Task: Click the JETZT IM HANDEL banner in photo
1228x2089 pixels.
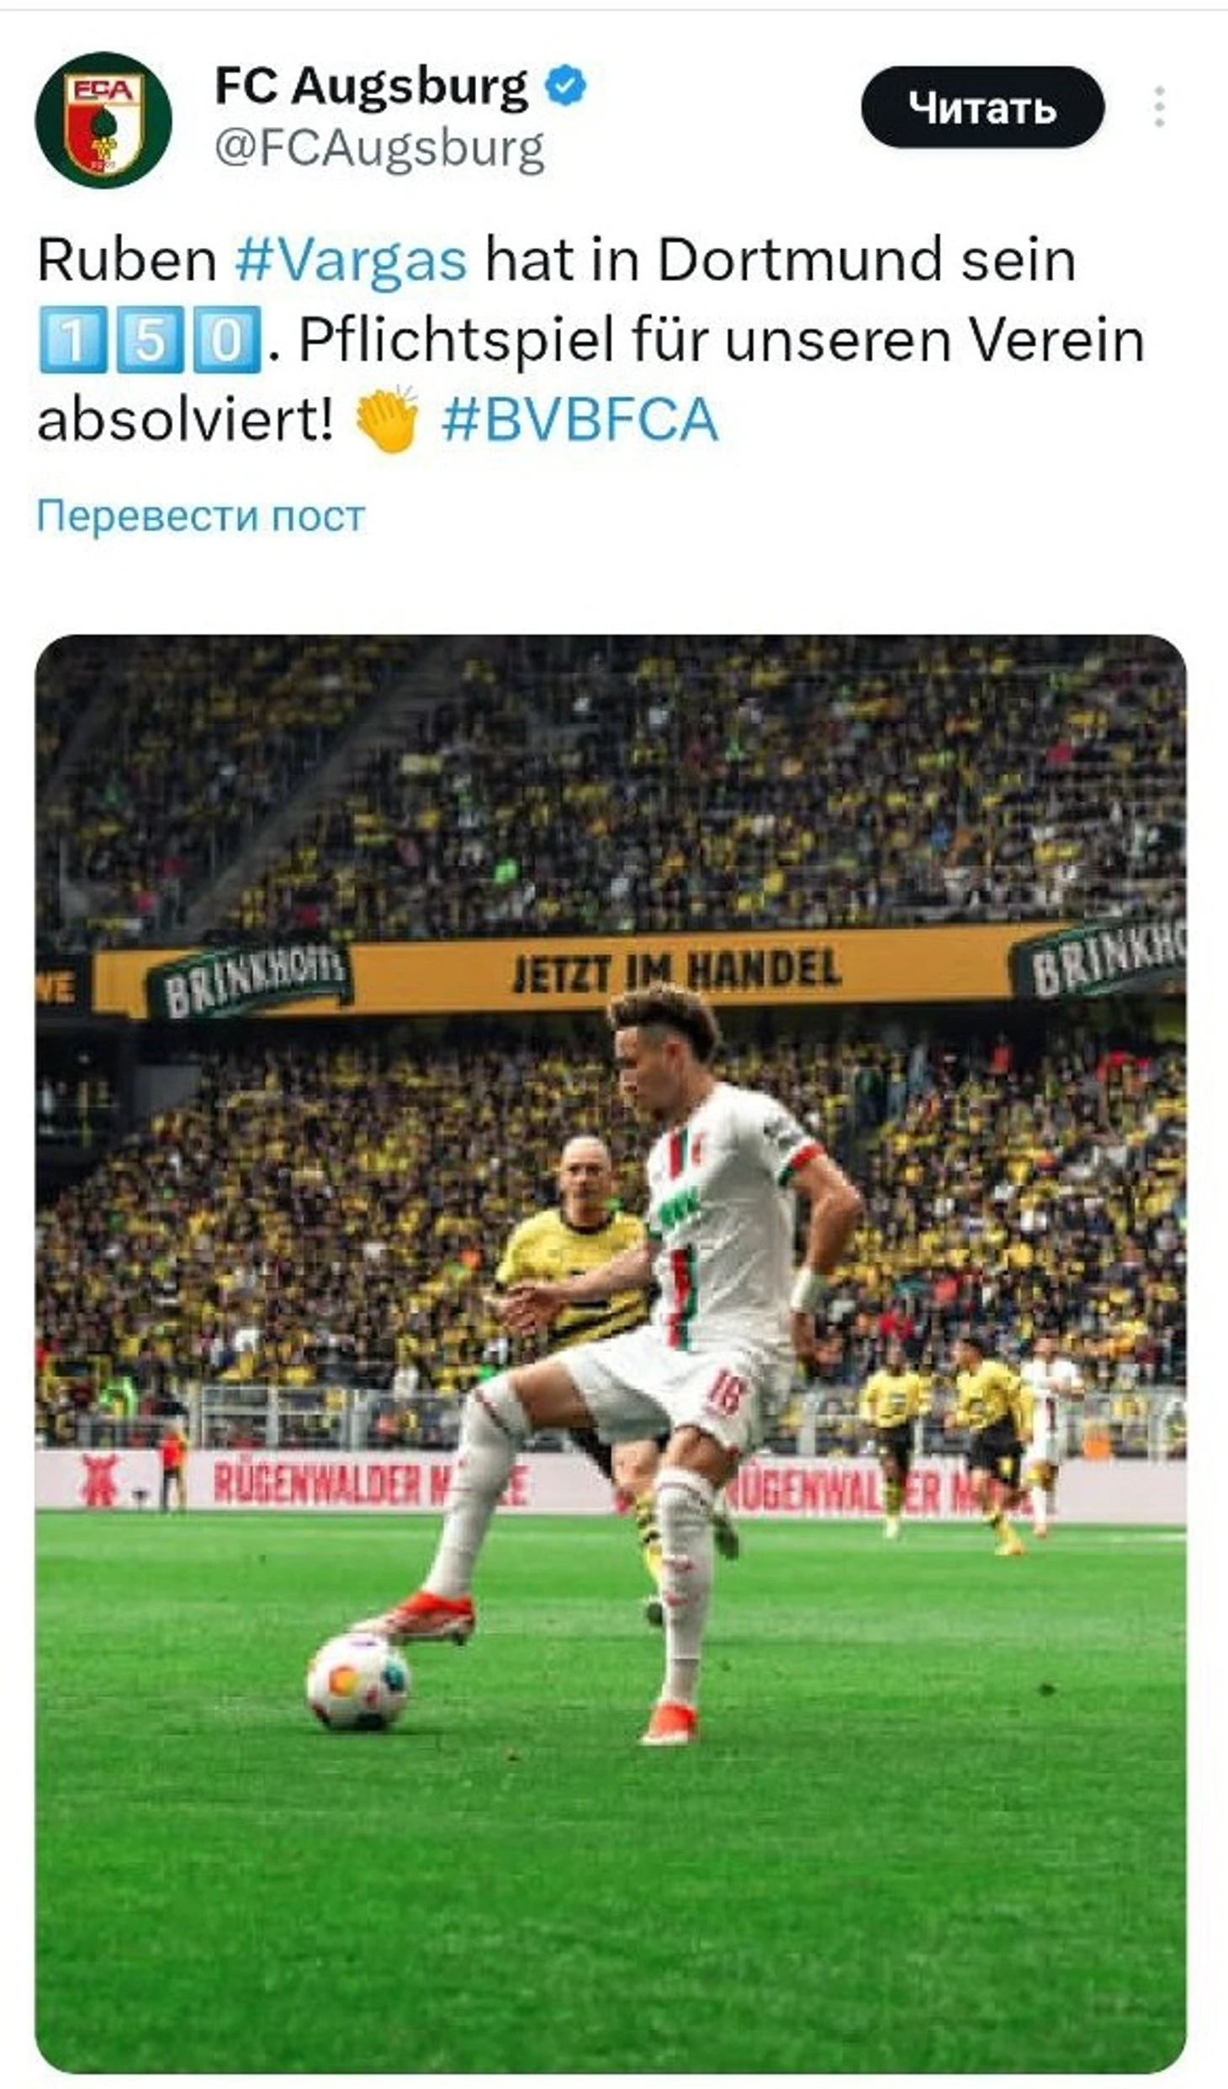Action: click(x=677, y=970)
